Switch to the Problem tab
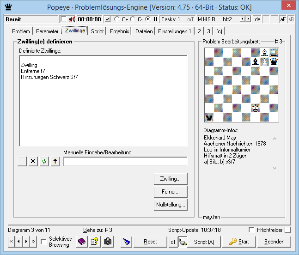This screenshot has height=255, width=299. [x=21, y=31]
